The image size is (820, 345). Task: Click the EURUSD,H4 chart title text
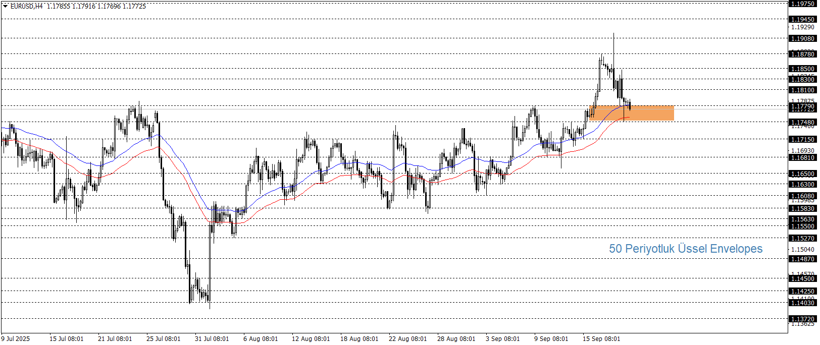26,7
